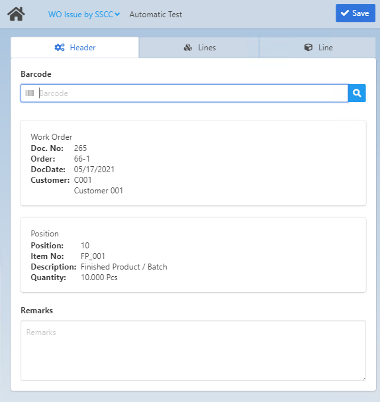Go to the home screen icon
380x402 pixels.
click(x=16, y=14)
